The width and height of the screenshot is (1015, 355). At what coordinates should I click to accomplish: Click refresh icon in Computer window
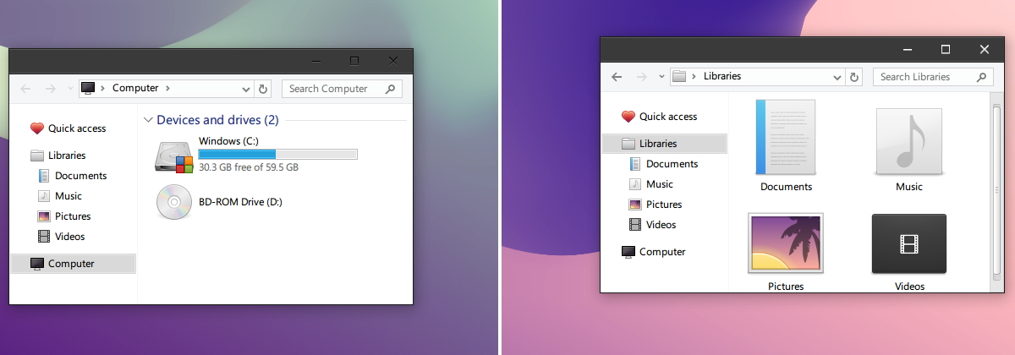[x=263, y=89]
